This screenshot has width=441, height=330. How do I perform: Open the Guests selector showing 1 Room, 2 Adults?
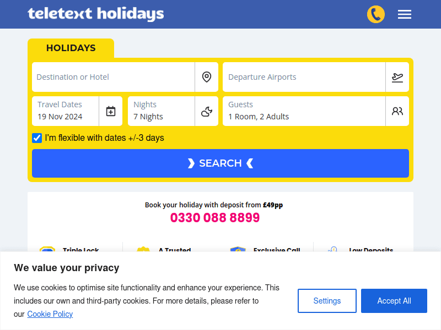(303, 111)
